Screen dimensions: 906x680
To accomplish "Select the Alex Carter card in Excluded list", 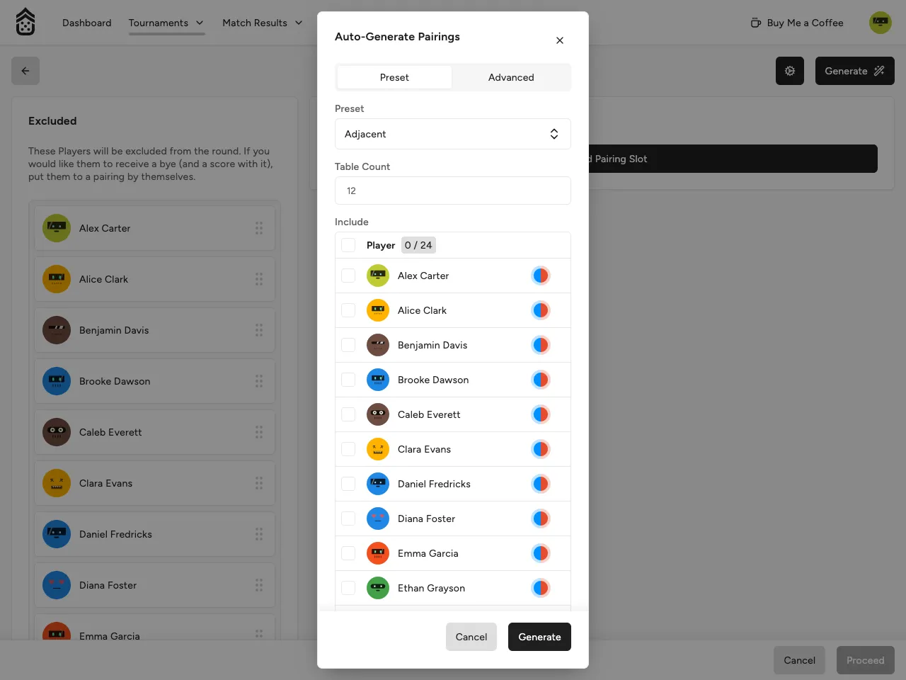I will [154, 228].
